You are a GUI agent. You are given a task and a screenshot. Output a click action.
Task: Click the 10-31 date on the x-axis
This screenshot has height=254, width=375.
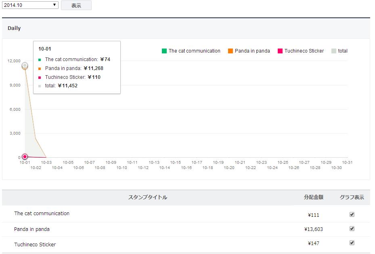coord(347,163)
